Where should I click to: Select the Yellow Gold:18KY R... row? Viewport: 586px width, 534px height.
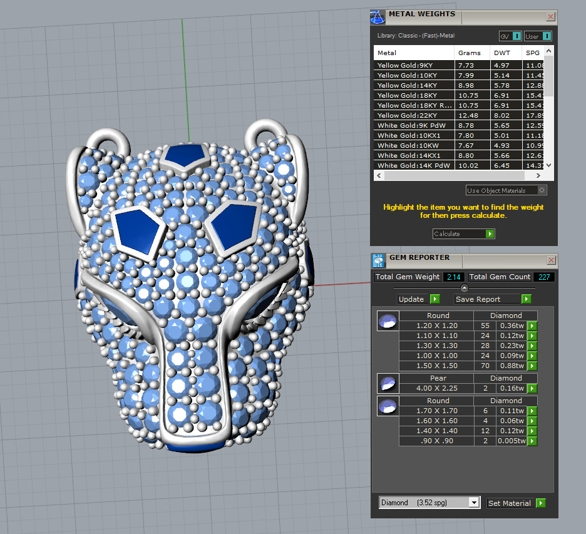click(x=458, y=105)
